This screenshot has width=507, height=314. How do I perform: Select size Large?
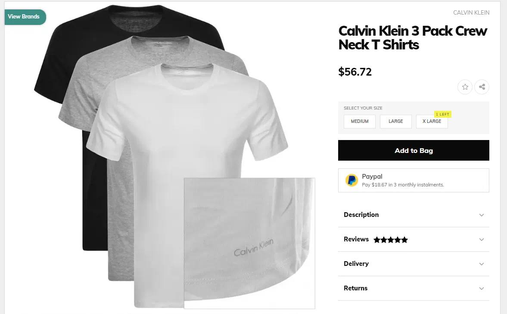(x=396, y=122)
